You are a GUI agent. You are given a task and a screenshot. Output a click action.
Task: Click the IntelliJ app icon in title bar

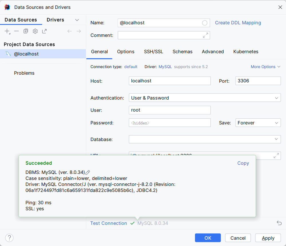tap(7, 7)
